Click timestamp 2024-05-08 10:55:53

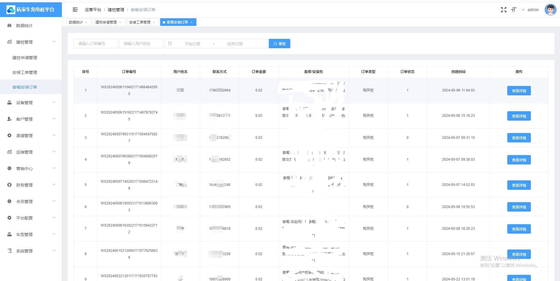pos(458,207)
